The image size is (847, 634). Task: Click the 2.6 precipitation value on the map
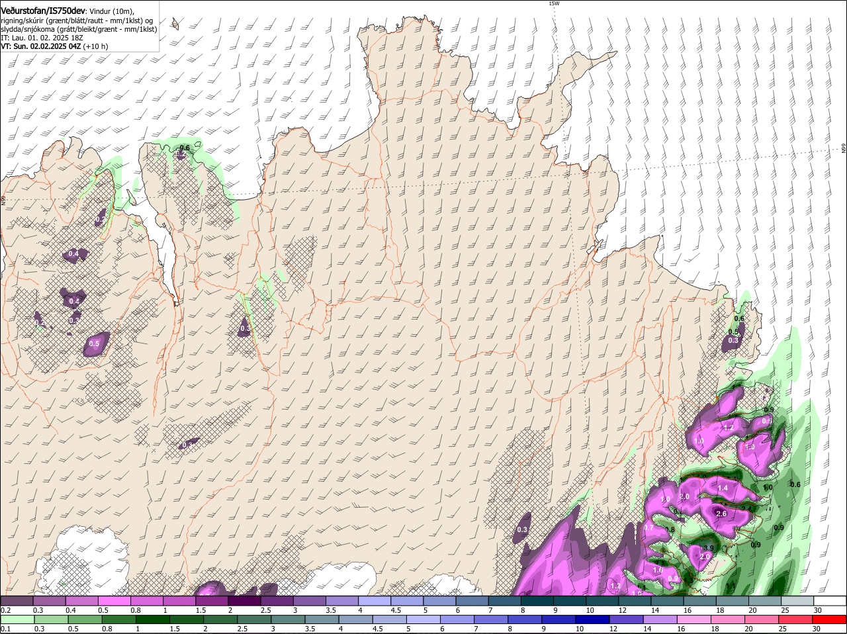(721, 514)
